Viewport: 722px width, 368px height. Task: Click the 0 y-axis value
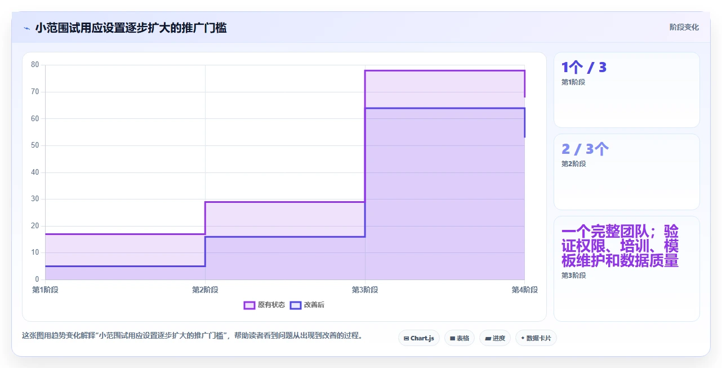(x=37, y=280)
